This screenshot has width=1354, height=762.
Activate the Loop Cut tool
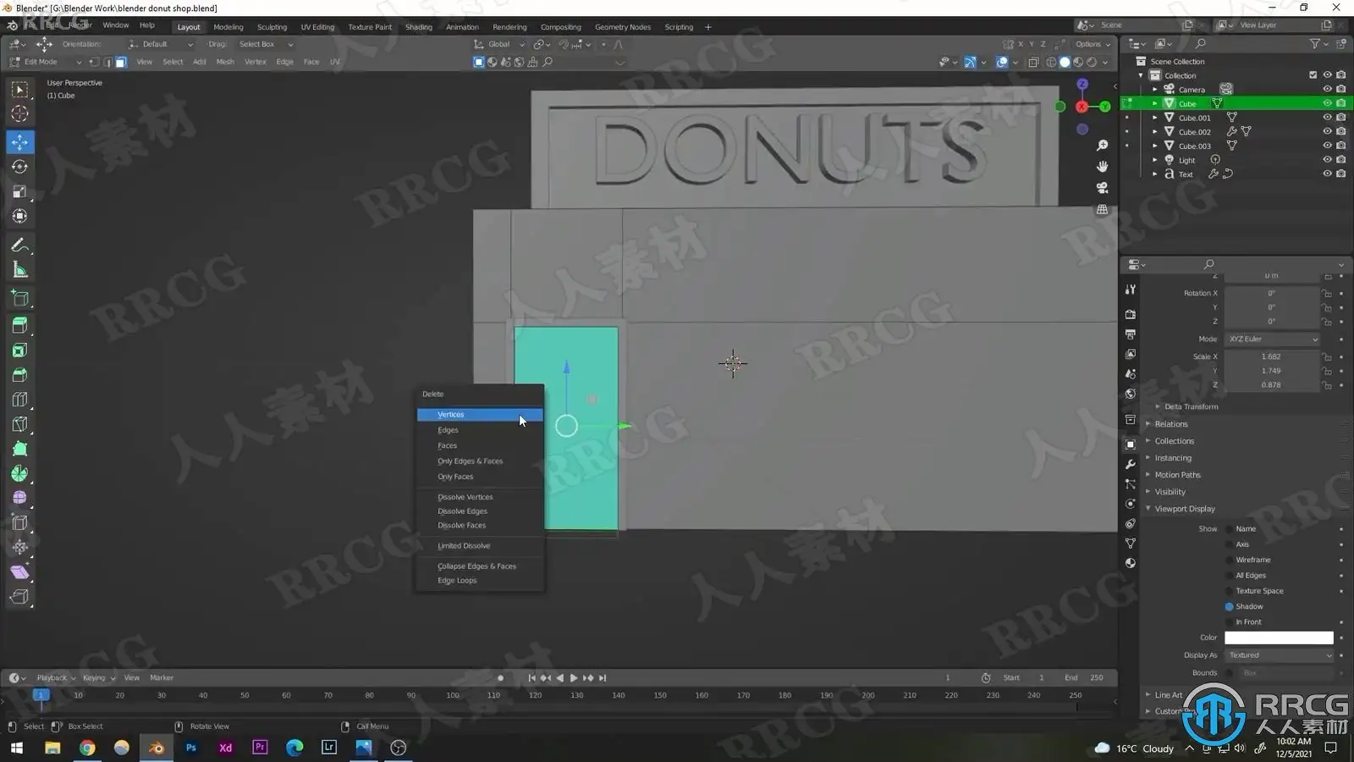click(19, 399)
